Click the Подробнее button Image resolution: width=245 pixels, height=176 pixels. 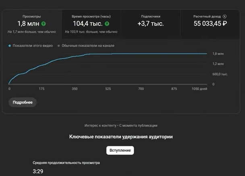click(23, 103)
